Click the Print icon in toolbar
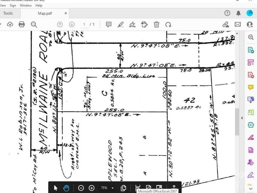 (x=22, y=24)
